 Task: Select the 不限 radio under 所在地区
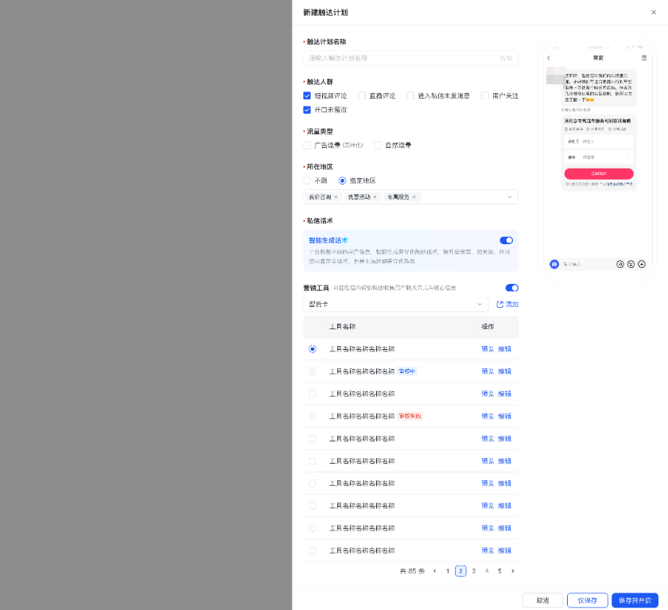pos(306,180)
